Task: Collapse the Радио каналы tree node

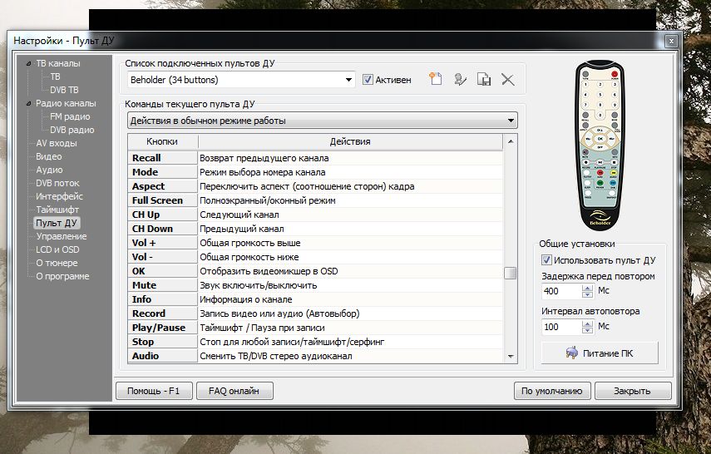Action: click(29, 104)
